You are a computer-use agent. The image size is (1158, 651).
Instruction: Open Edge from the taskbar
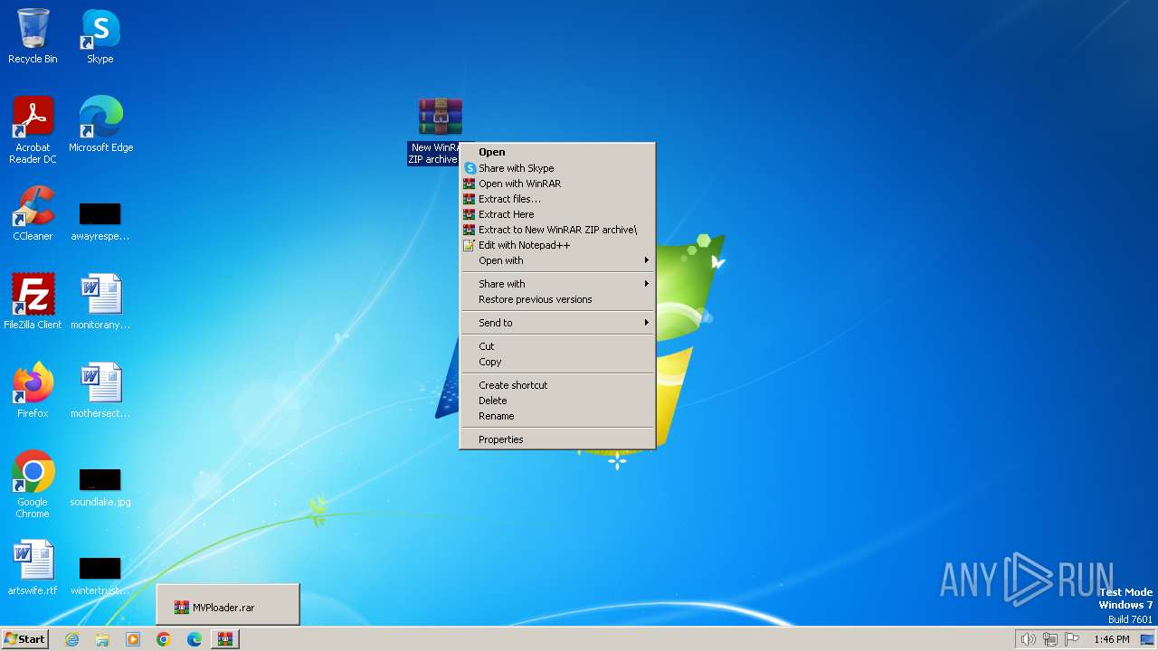pyautogui.click(x=195, y=639)
